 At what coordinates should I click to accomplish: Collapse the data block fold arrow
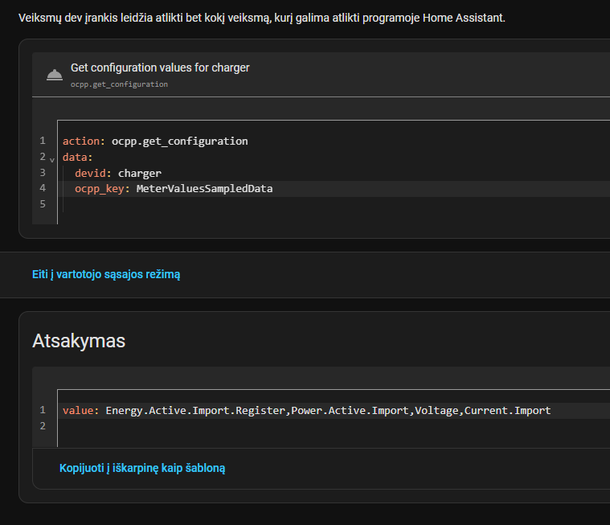point(52,159)
